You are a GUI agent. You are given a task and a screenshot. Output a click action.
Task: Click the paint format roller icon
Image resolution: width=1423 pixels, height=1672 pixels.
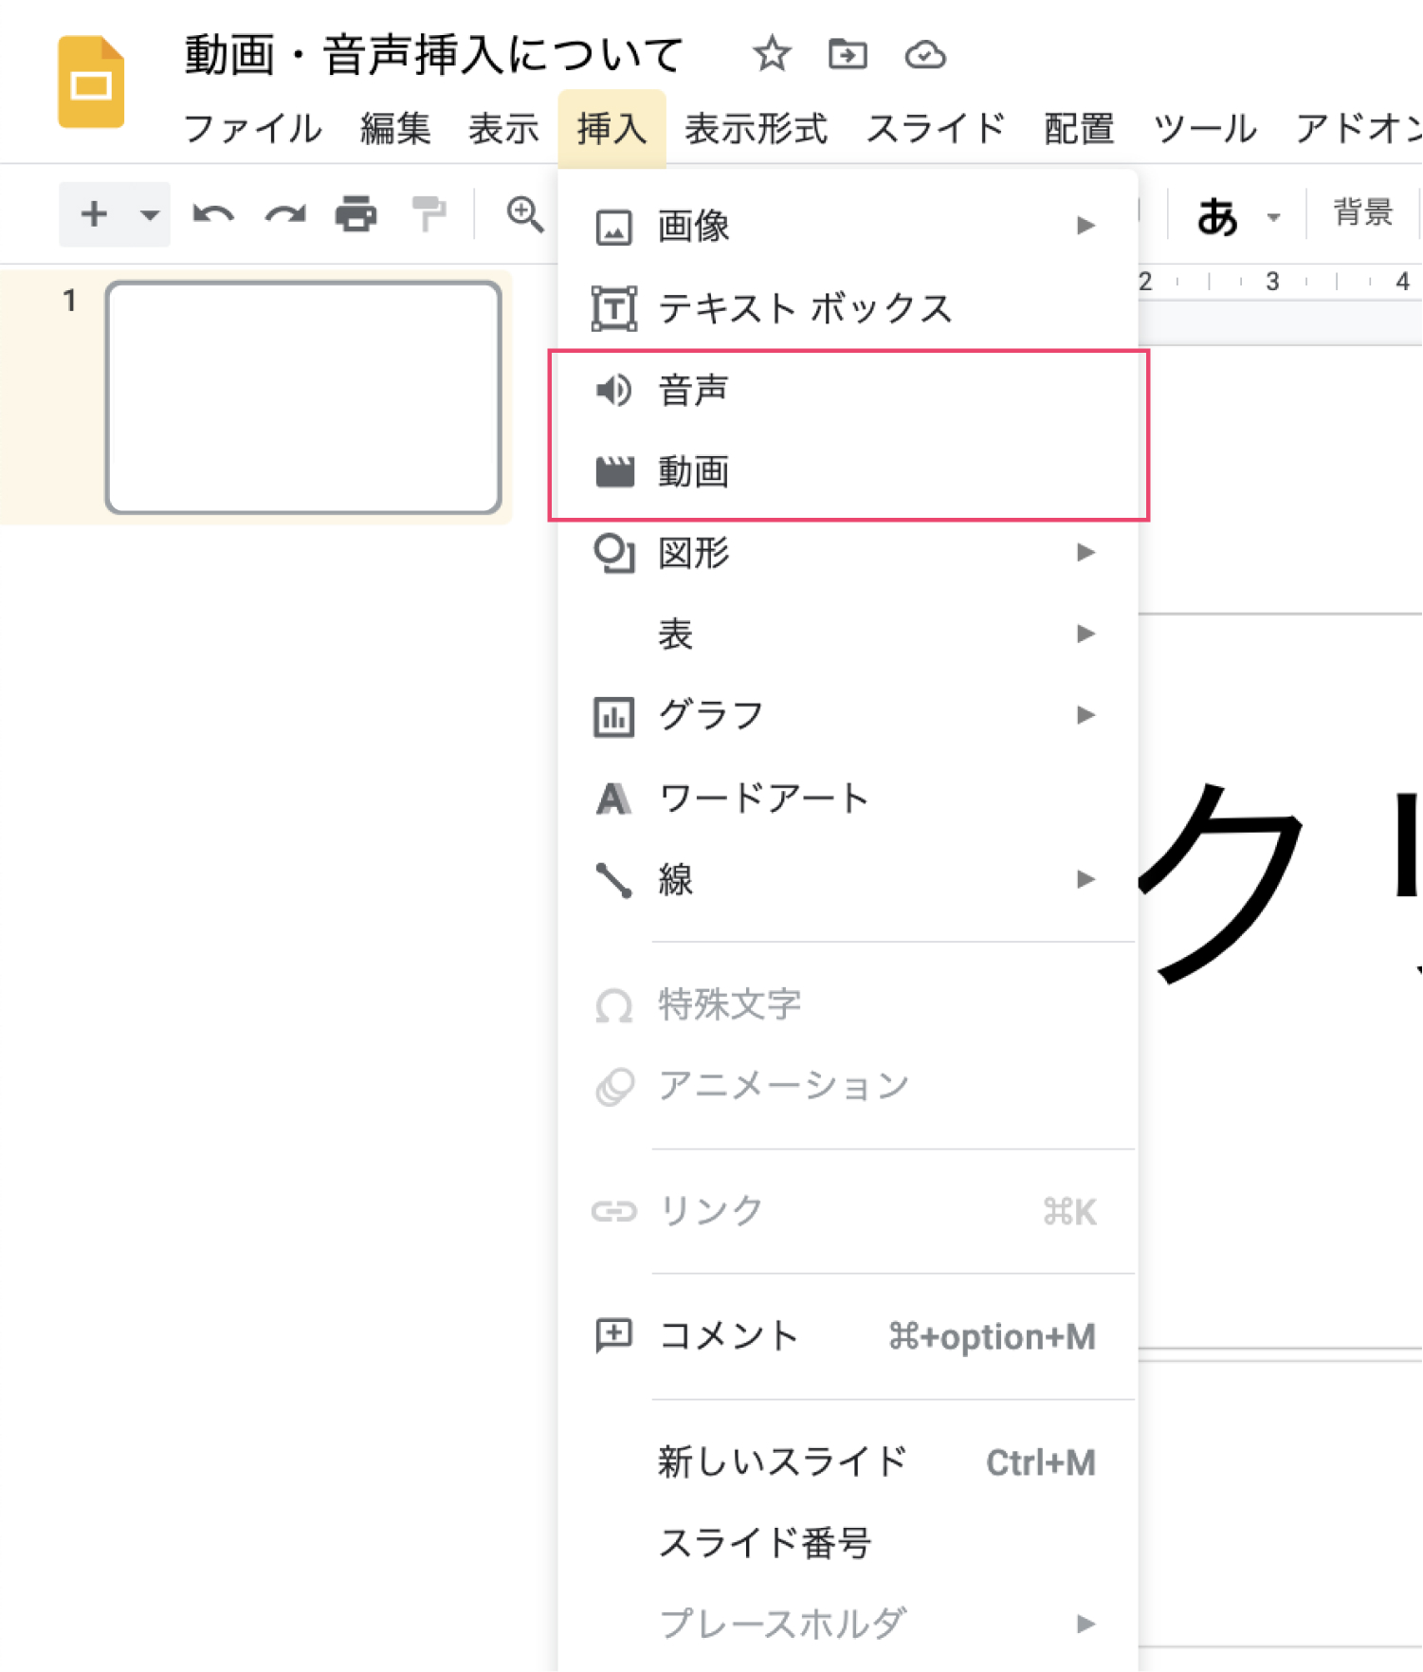pyautogui.click(x=429, y=214)
